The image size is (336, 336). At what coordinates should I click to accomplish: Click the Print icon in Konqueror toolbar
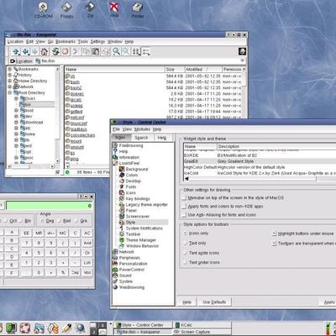coord(106,51)
